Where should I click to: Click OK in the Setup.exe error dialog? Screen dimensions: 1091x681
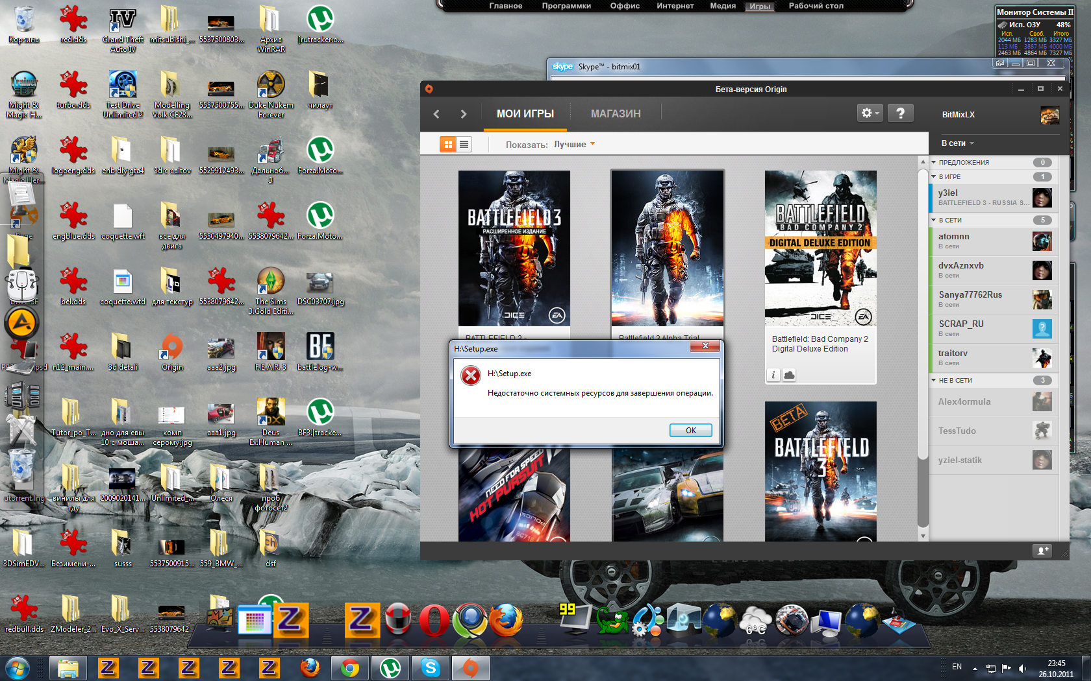690,430
